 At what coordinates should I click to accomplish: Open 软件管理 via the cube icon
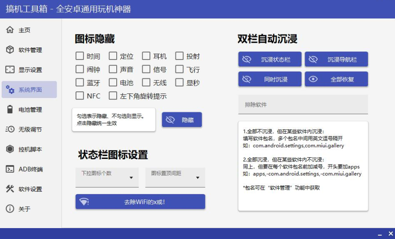click(x=10, y=50)
